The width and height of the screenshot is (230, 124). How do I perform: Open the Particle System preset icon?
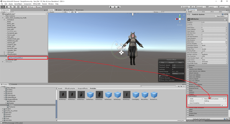[x=225, y=14]
